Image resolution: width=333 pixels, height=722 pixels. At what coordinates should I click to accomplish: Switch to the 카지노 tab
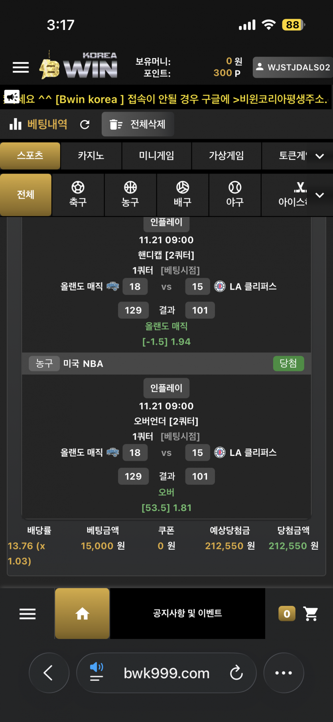[x=91, y=156]
